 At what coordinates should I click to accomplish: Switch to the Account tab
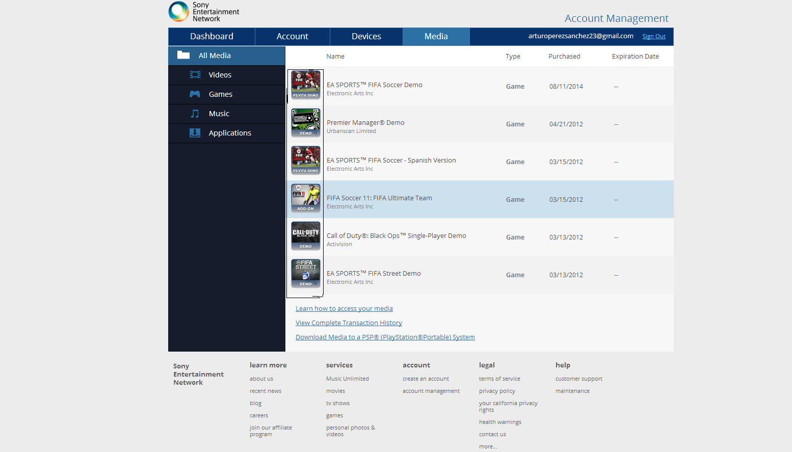293,36
